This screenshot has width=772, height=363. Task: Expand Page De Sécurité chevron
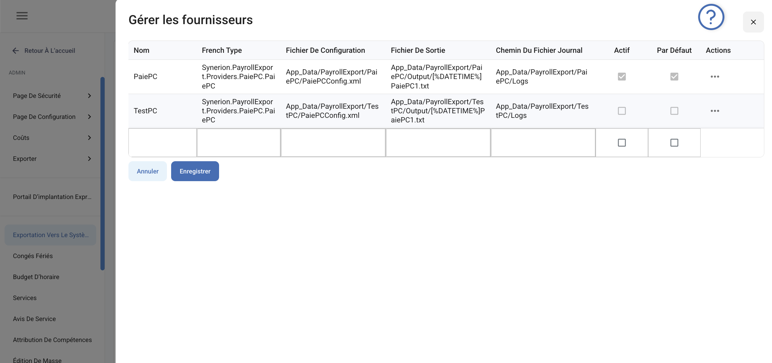(x=90, y=96)
